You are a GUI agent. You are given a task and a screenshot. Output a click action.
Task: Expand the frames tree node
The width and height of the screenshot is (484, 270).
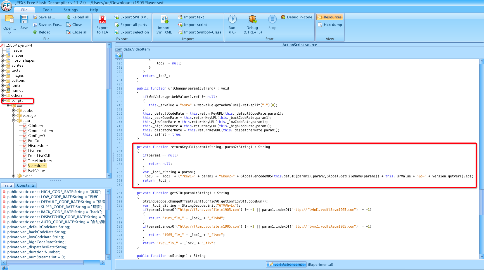pyautogui.click(x=3, y=90)
